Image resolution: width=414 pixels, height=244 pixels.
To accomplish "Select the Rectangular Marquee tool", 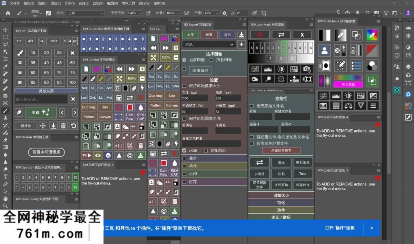I will point(5,37).
